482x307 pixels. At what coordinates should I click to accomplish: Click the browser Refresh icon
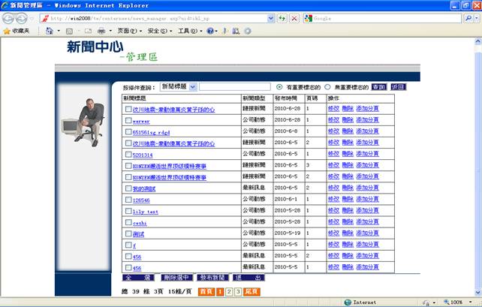pyautogui.click(x=282, y=17)
